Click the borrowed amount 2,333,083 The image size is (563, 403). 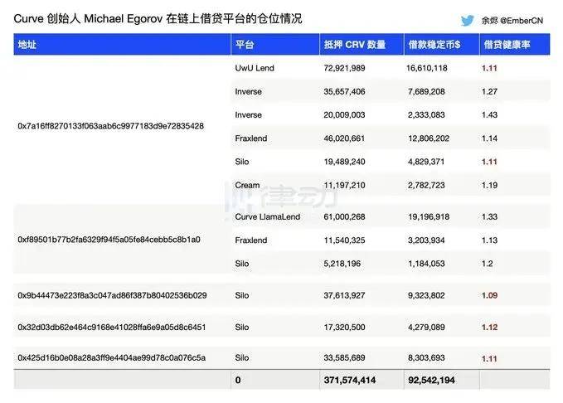click(x=426, y=115)
